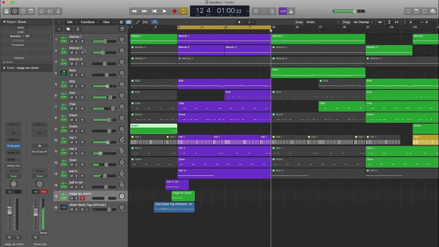The image size is (439, 247).
Task: Add new track with plus button
Action: (59, 29)
